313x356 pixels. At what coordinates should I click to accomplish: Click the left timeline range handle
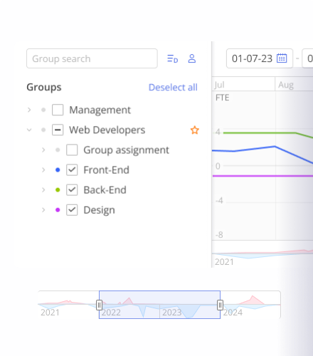pos(99,305)
